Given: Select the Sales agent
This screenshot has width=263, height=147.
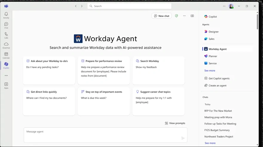Looking at the screenshot, I should pos(209,39).
